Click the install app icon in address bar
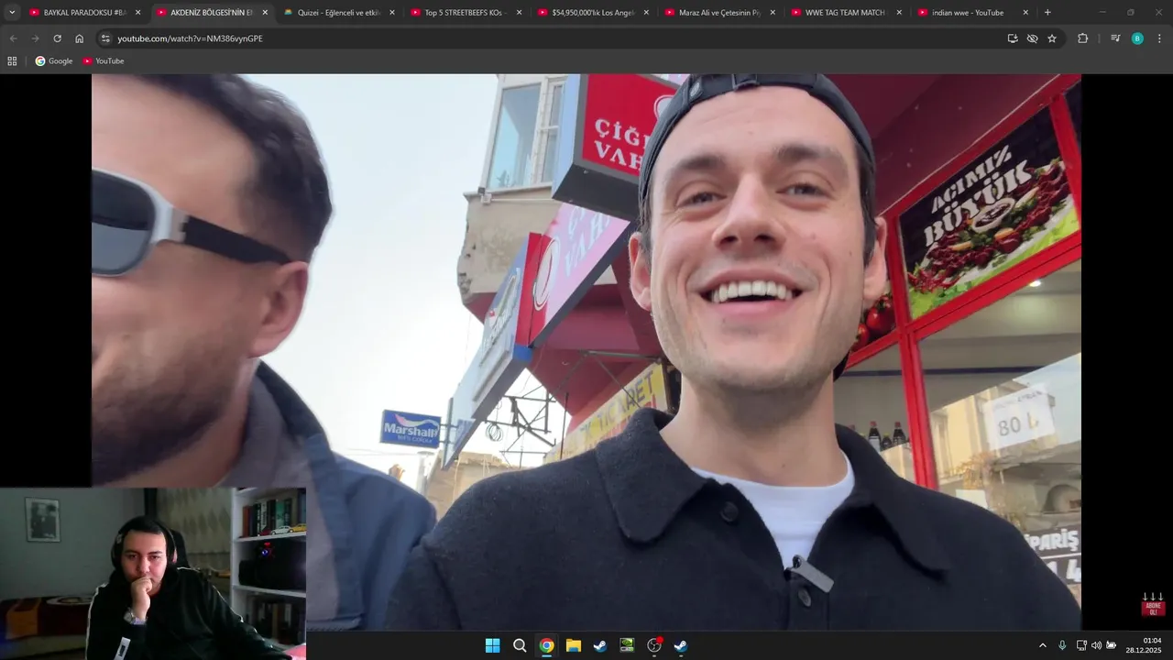The height and width of the screenshot is (660, 1173). (1013, 38)
